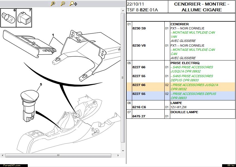Click the lamp bulb thumbnail numbered 6
The height and width of the screenshot is (167, 236).
click(8, 17)
